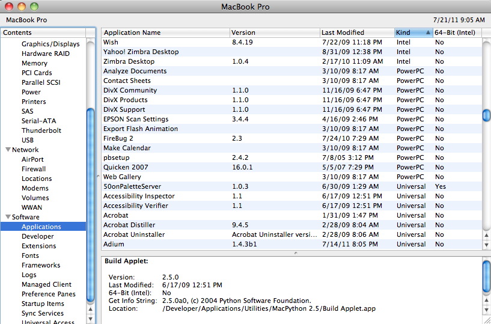
Task: Select the DivX Products row
Action: 291,100
